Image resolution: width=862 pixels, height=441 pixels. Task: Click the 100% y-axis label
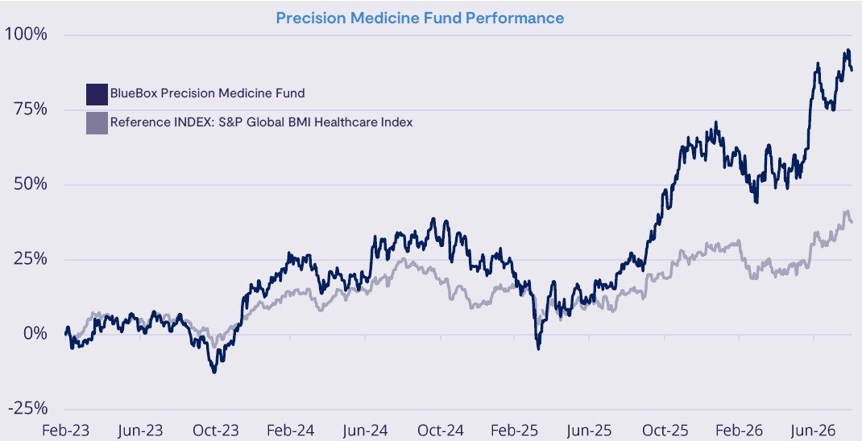pos(26,35)
